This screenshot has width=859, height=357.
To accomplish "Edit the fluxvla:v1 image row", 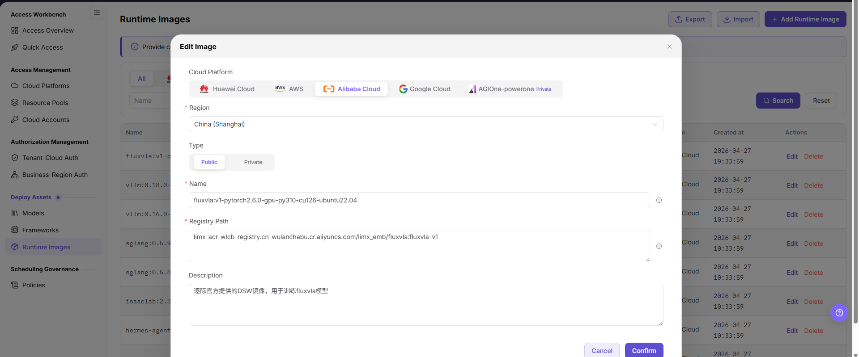I will point(792,156).
